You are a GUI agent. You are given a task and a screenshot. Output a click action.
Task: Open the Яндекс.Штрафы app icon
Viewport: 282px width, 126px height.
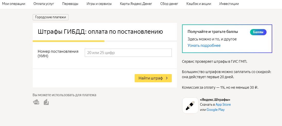tap(190, 105)
